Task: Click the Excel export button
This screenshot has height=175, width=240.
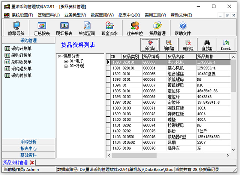Action: click(x=225, y=45)
